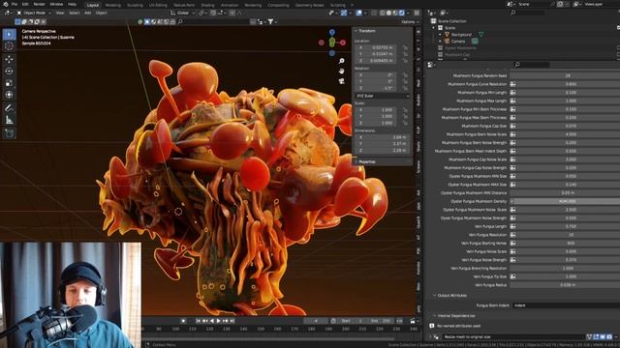Image resolution: width=620 pixels, height=348 pixels.
Task: Open the Render menu
Action: coord(39,4)
